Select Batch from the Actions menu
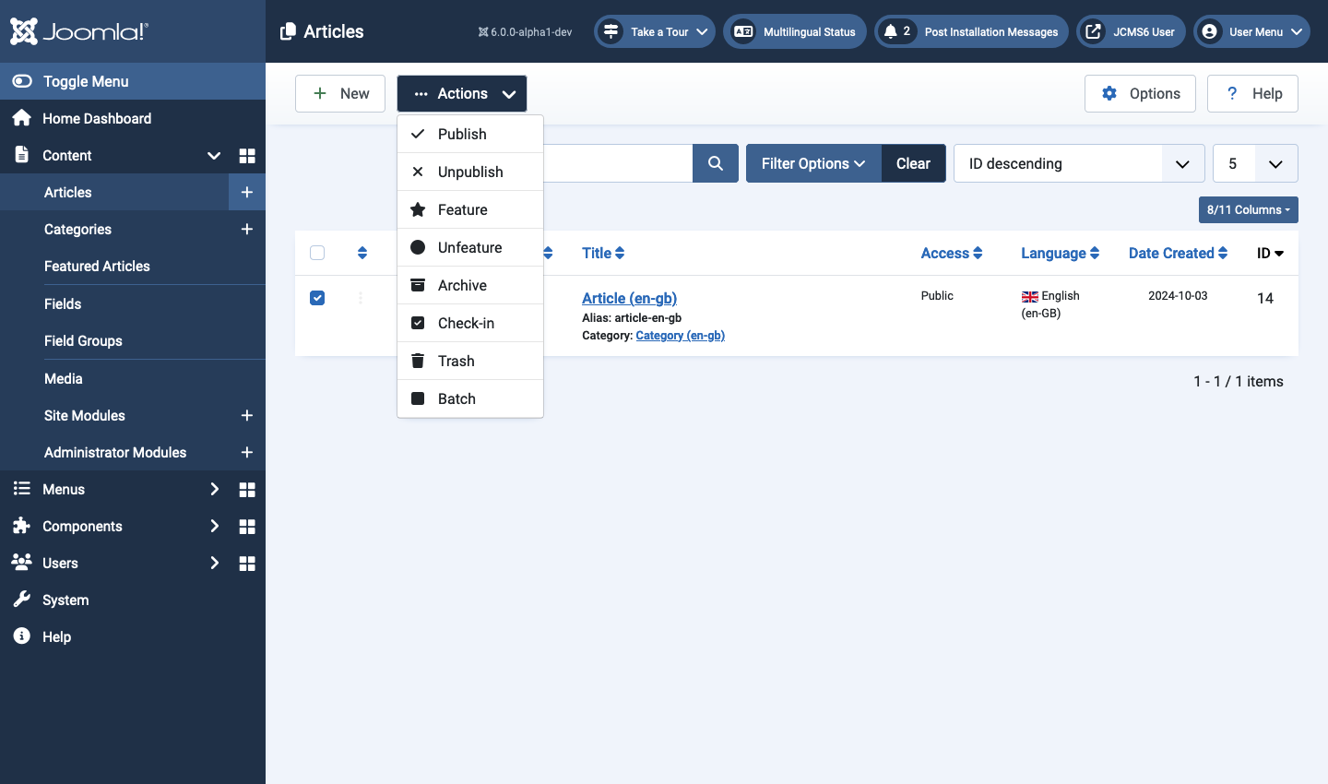Image resolution: width=1328 pixels, height=784 pixels. click(x=455, y=398)
